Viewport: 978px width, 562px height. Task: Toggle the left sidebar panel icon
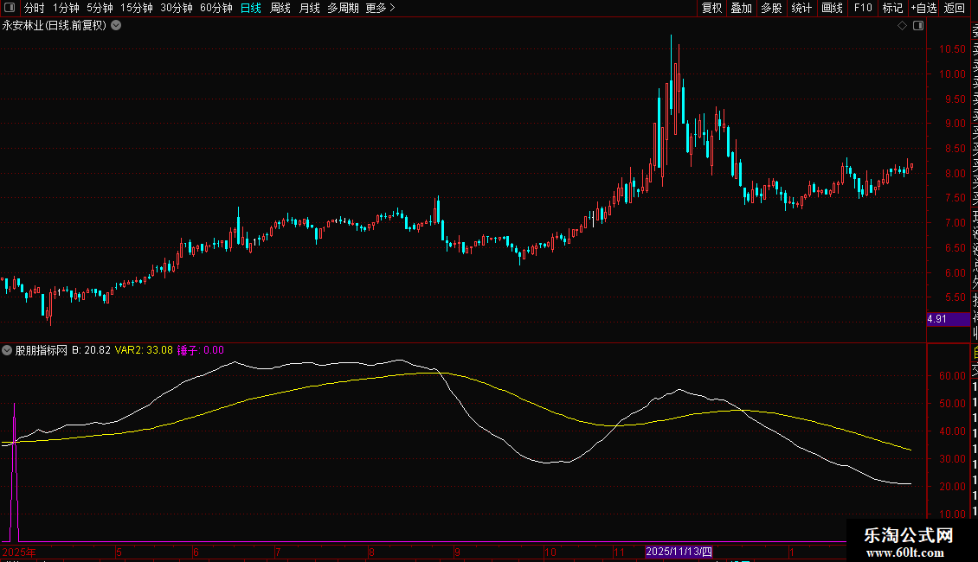(10, 8)
